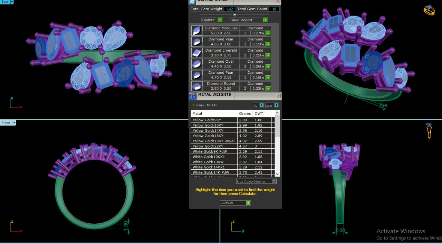
Task: Enable Use Object Materials option
Action: tap(274, 181)
